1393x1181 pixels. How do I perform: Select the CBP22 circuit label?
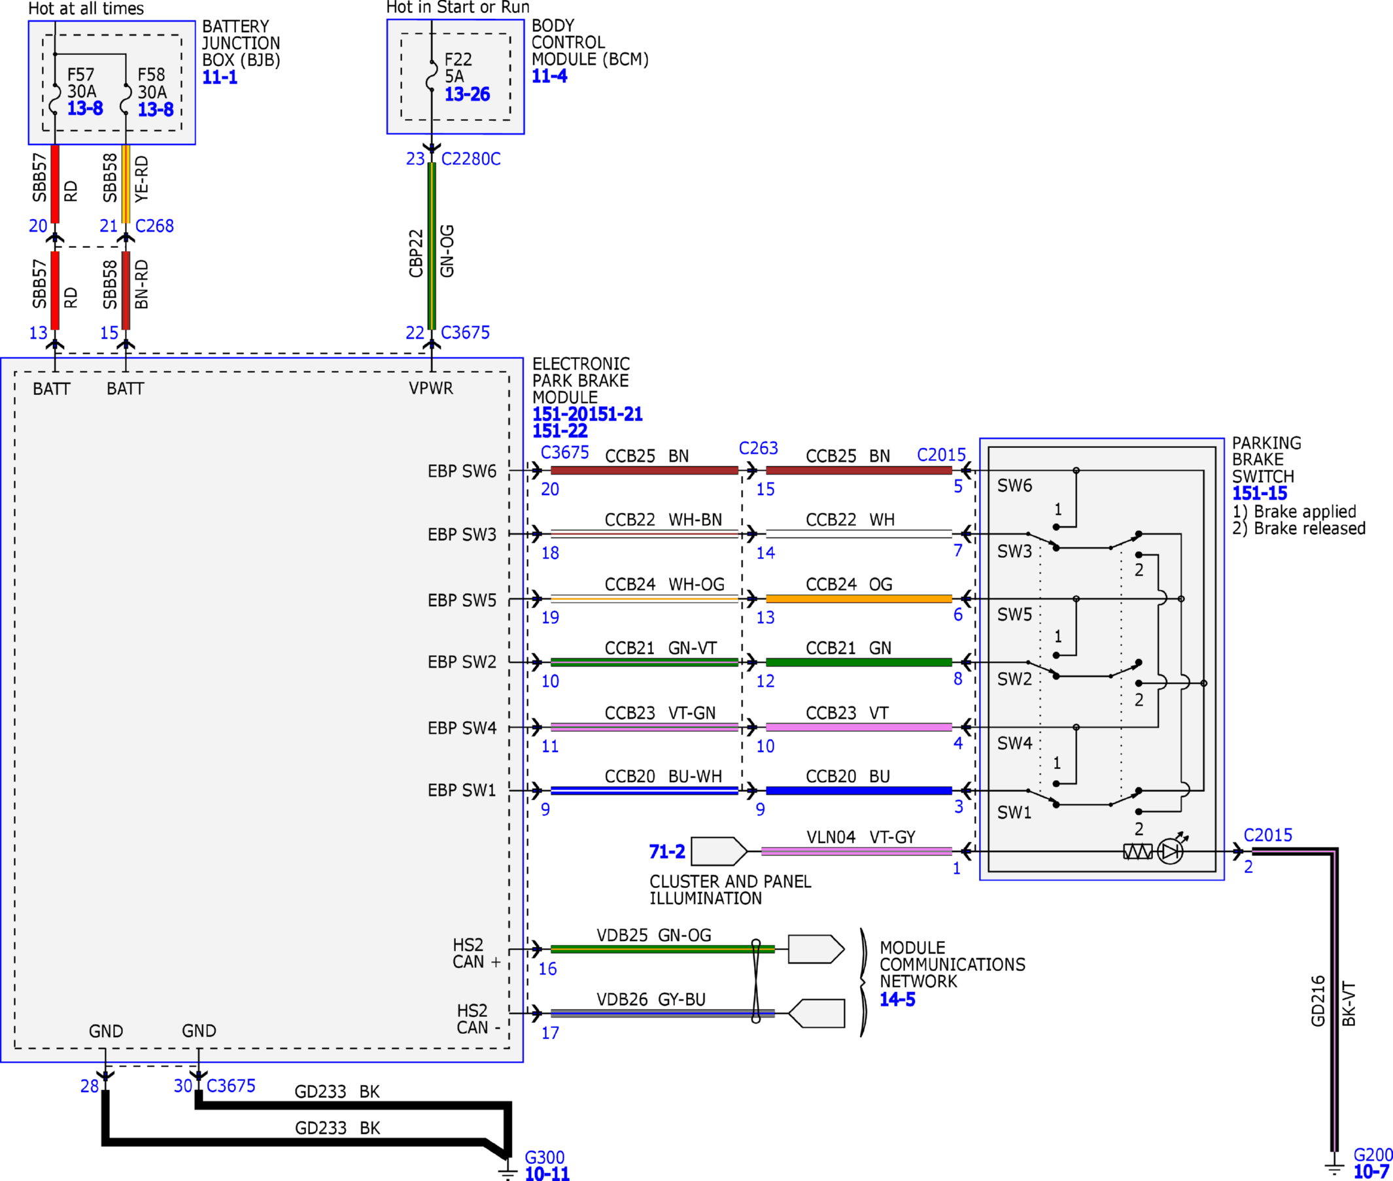[x=416, y=253]
